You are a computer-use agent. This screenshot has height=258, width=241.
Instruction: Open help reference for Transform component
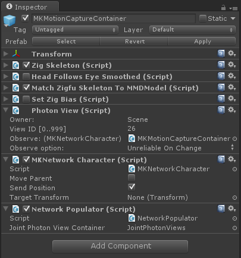[221, 54]
